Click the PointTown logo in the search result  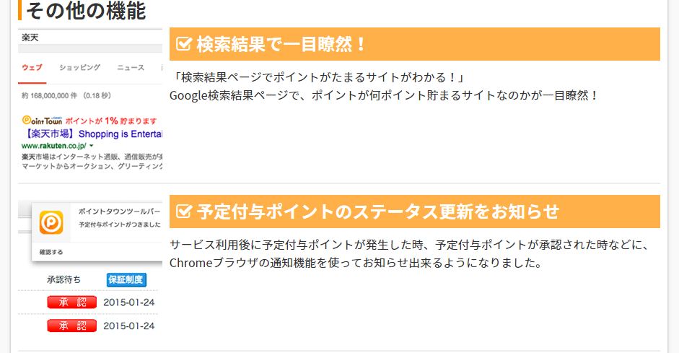(x=41, y=121)
